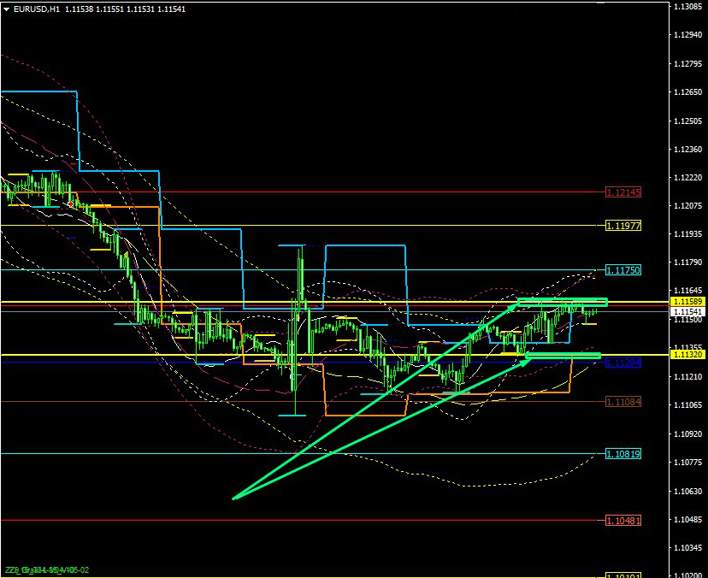The width and height of the screenshot is (708, 578).
Task: Click the yellow 1.11320 price tag on axis
Action: point(687,354)
